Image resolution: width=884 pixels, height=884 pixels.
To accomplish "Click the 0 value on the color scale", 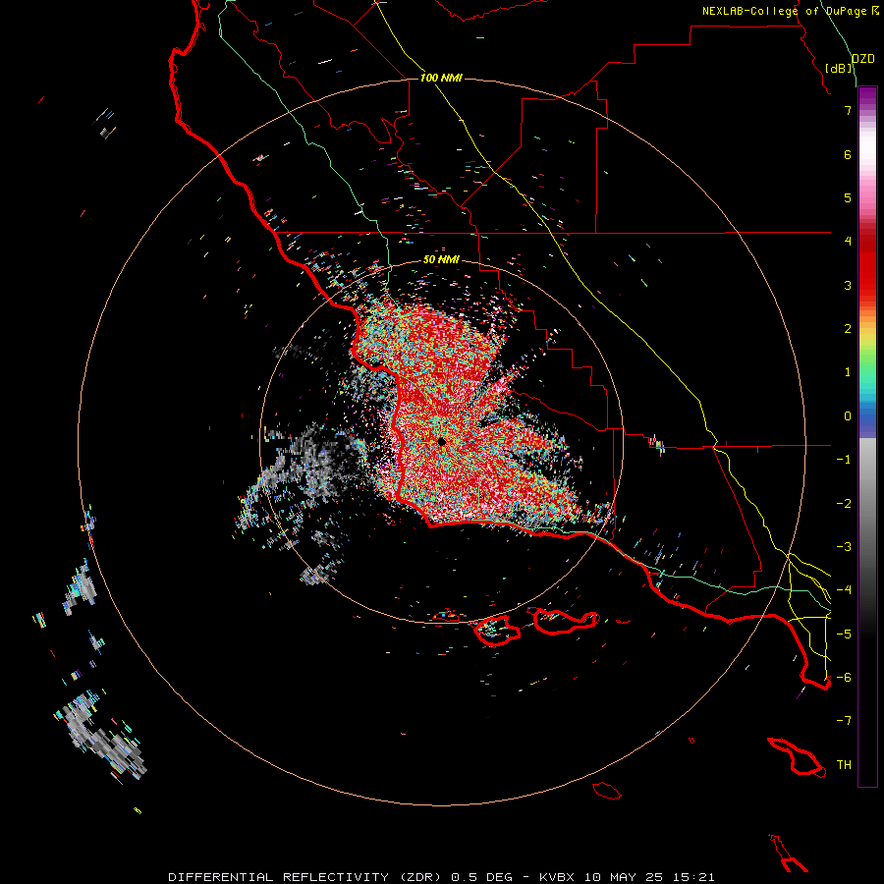I will (848, 416).
